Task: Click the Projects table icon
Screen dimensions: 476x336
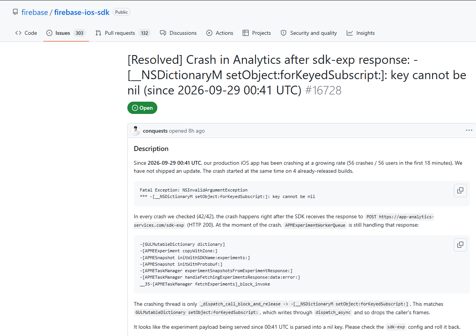Action: coord(246,33)
